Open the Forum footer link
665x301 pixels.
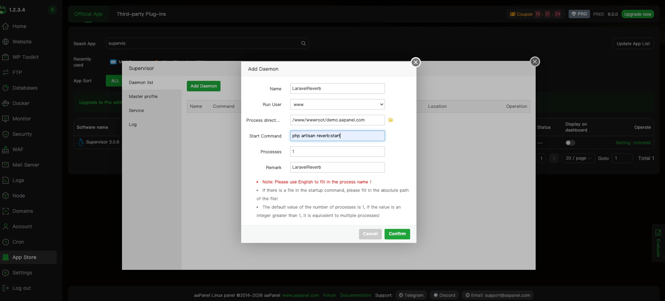pos(330,295)
